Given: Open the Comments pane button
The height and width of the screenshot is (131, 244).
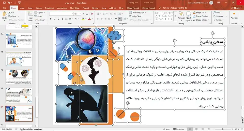Looking at the screenshot, I should coord(179,129).
